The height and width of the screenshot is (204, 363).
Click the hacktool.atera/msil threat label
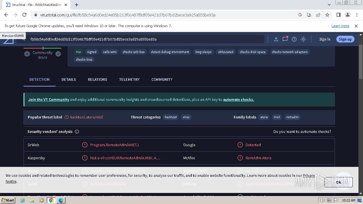[86, 117]
